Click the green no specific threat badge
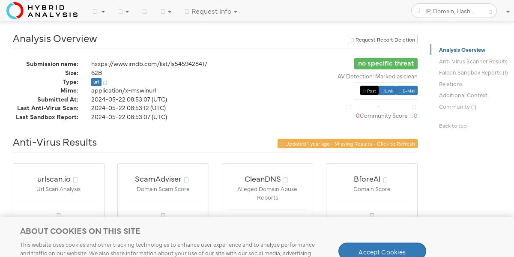514x257 pixels. point(386,63)
